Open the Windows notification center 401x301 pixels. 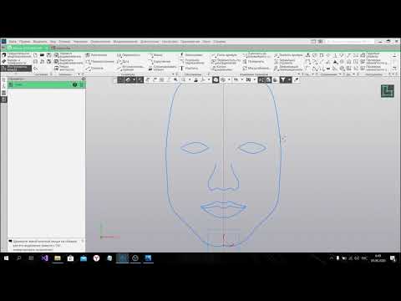click(x=393, y=258)
